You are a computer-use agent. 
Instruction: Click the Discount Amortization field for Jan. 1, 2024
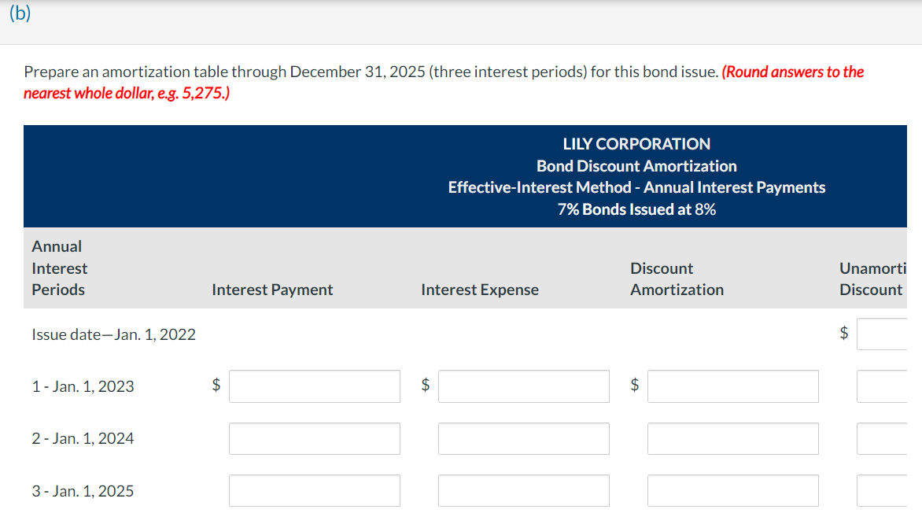pyautogui.click(x=732, y=438)
